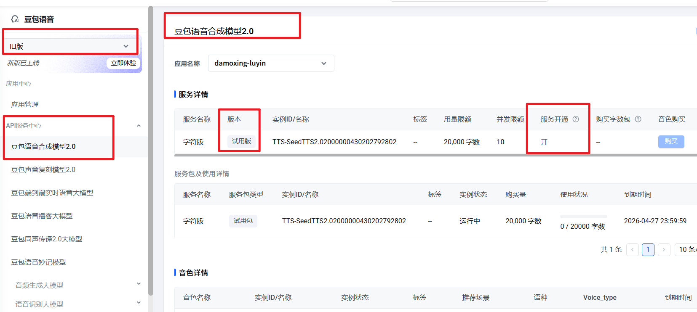The image size is (697, 312).
Task: Click the 0 / 20000 usage progress bar
Action: pos(583,217)
